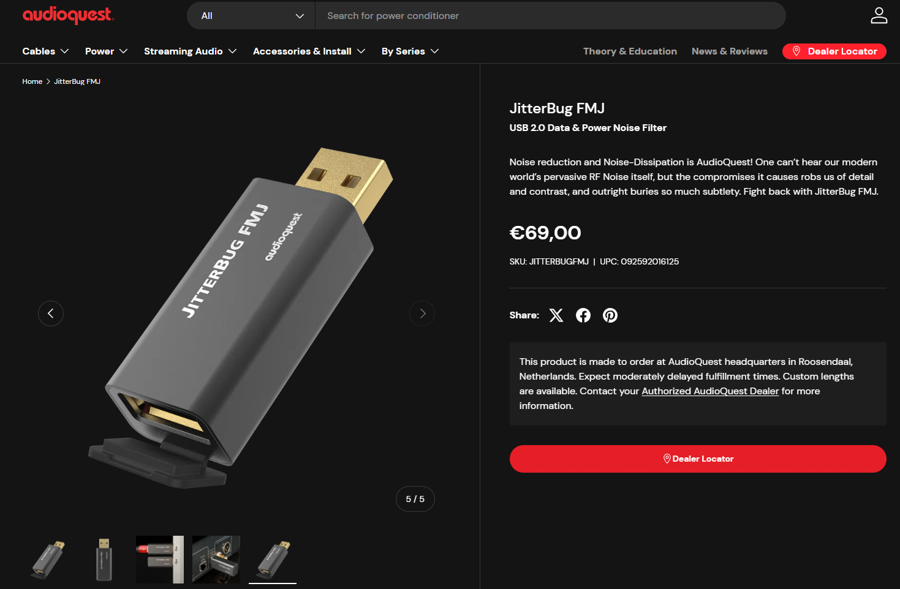Follow Authorized AudioQuest Dealer link
This screenshot has height=589, width=900.
click(x=710, y=391)
